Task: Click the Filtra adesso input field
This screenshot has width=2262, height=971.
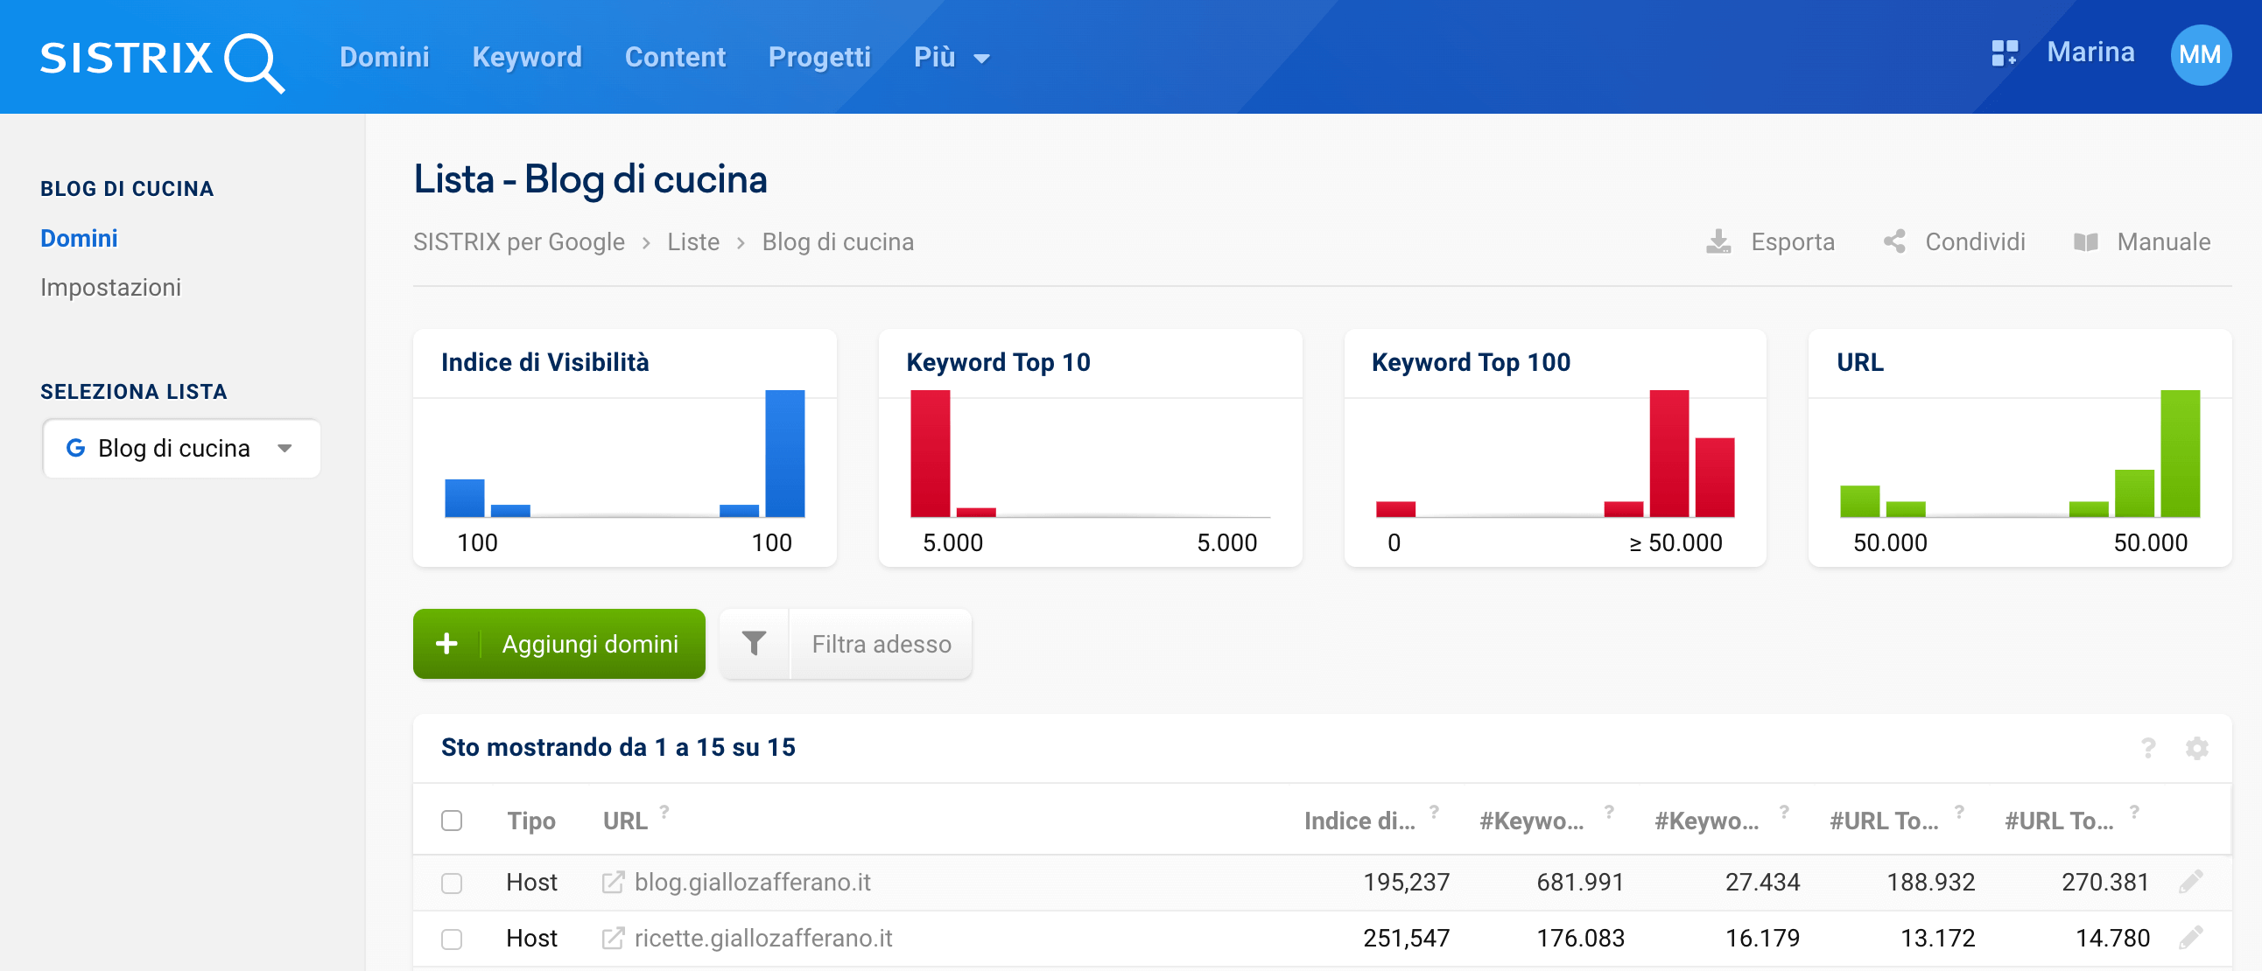Action: click(881, 643)
